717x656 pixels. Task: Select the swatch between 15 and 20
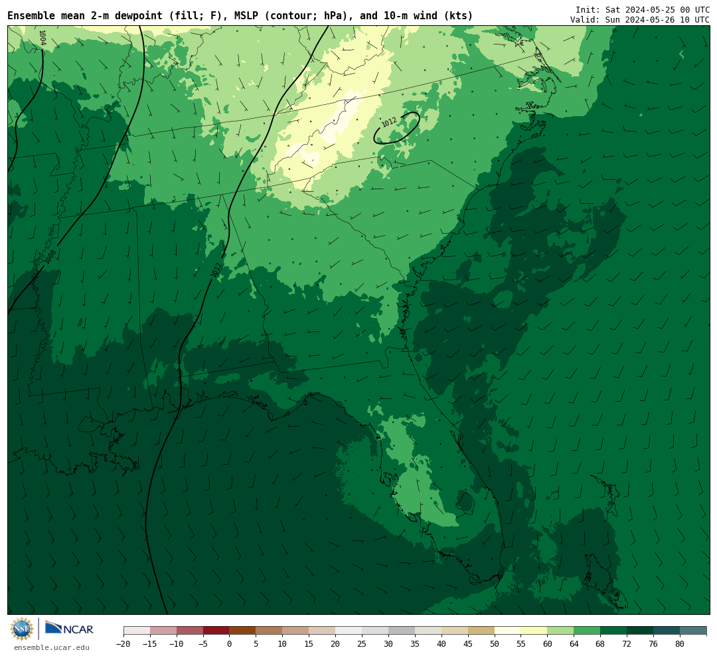pos(323,631)
